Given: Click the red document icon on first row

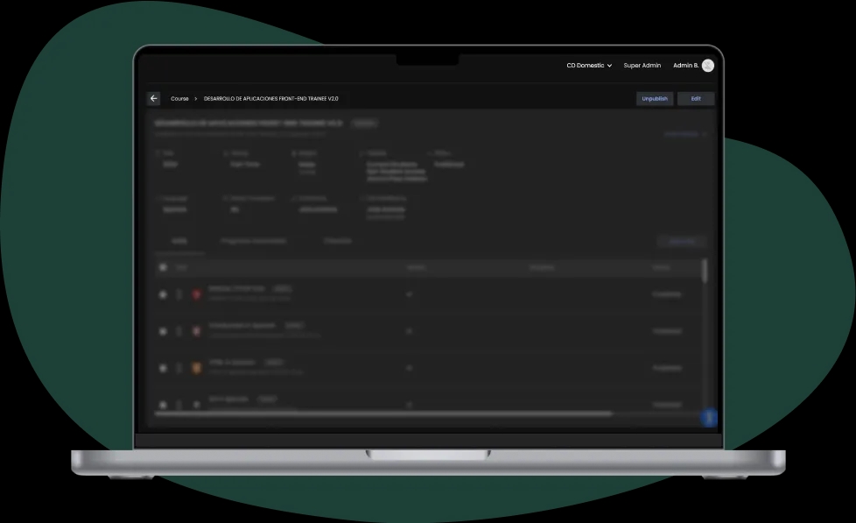Looking at the screenshot, I should point(195,294).
